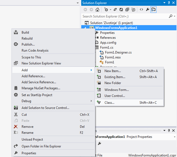Select Windows Form... in the Add submenu

[117, 90]
